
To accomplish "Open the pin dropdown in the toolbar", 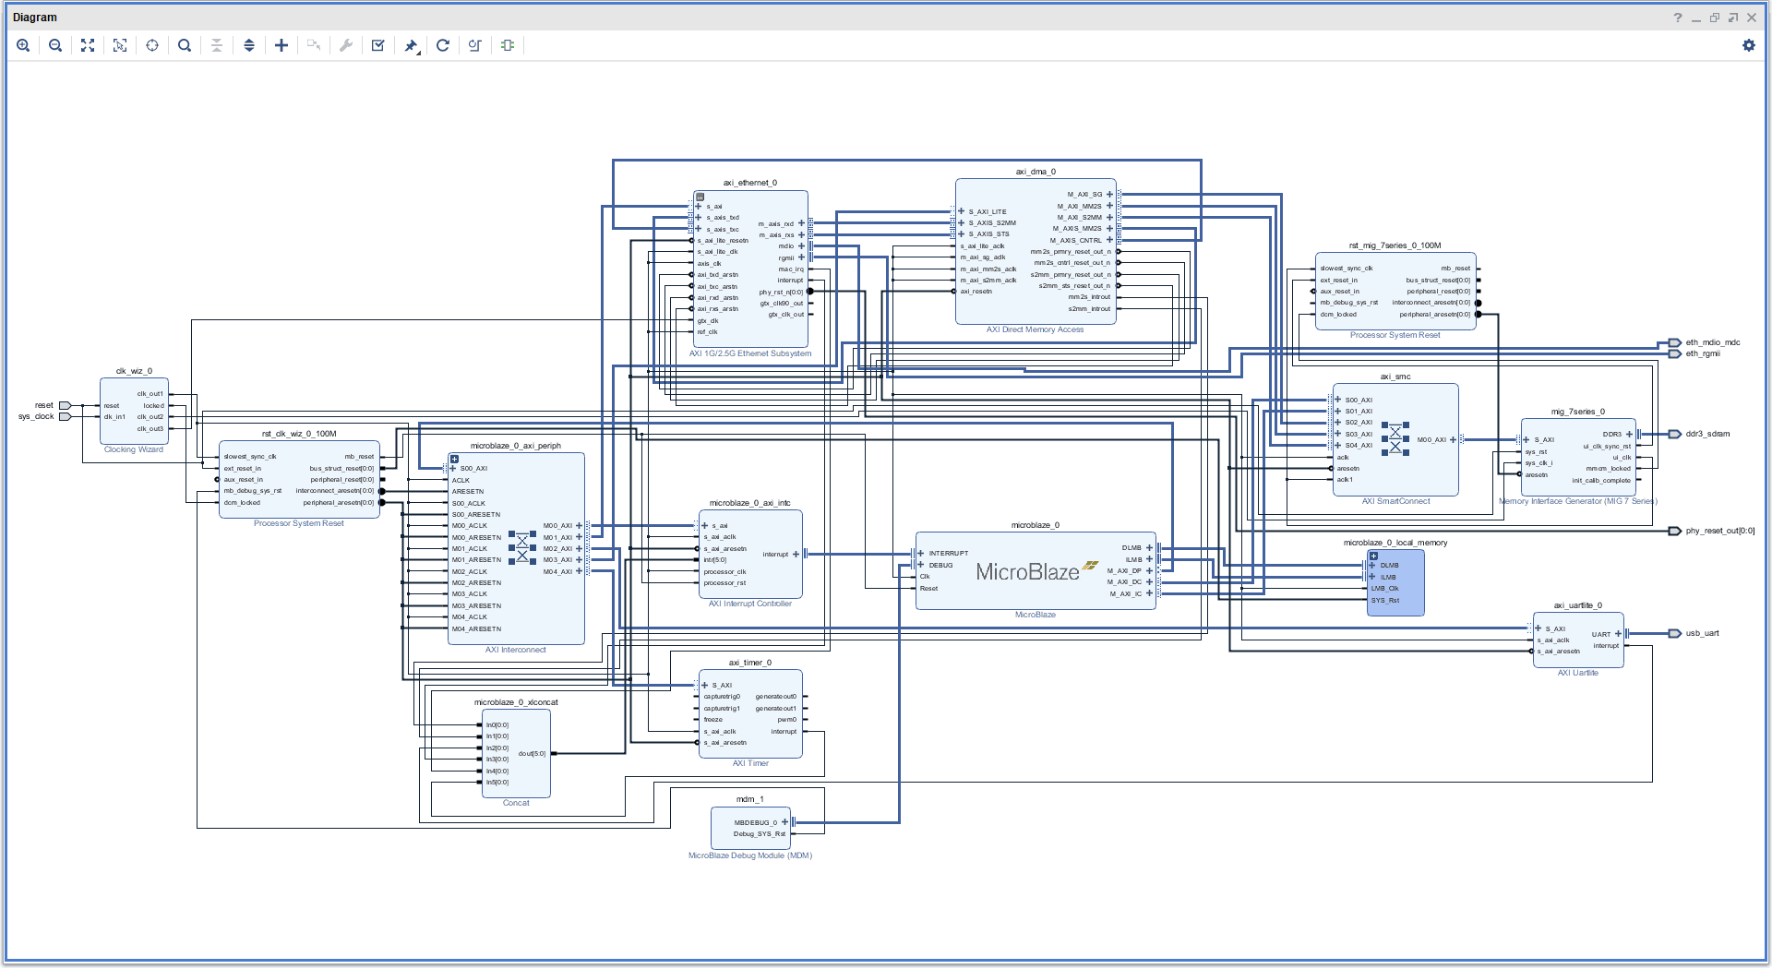I will pyautogui.click(x=412, y=45).
